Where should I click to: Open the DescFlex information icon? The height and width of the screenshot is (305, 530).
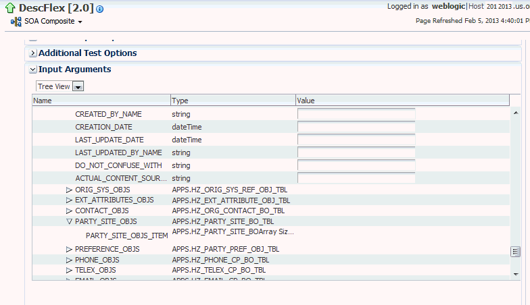tap(100, 9)
